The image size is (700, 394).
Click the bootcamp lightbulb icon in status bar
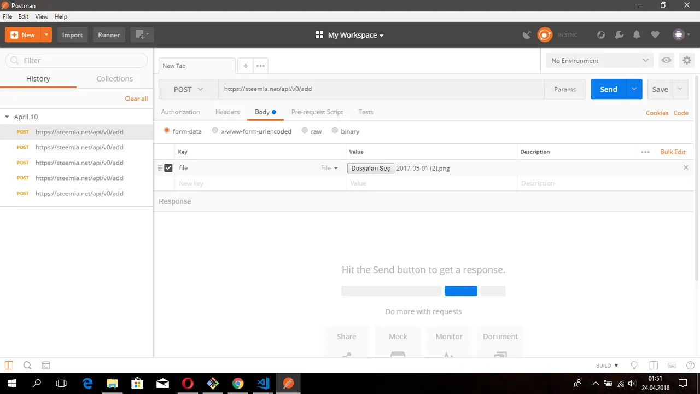(634, 366)
